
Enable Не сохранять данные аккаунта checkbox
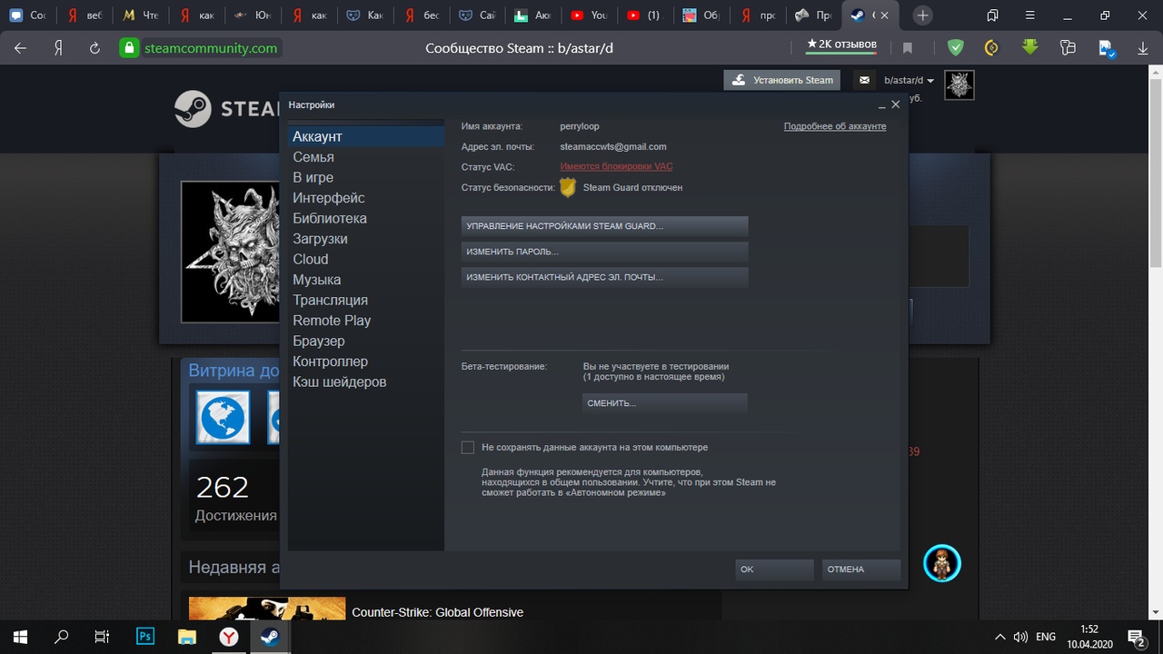click(468, 448)
